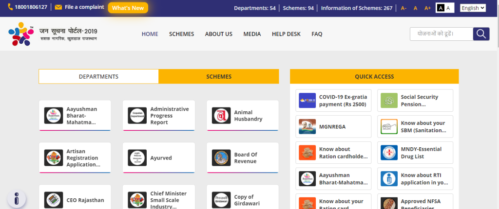Click the 'CEO Rajasthan' label

click(85, 200)
